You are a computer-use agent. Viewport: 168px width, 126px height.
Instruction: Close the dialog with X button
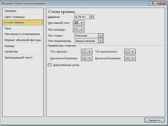(x=162, y=4)
